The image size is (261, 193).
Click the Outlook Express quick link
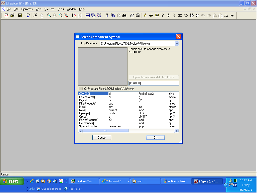click(49, 189)
